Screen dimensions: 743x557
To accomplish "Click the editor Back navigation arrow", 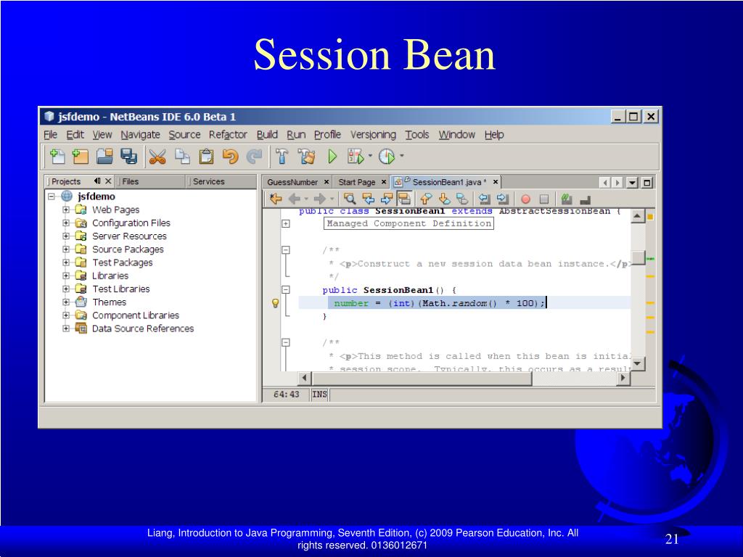I will click(x=295, y=199).
